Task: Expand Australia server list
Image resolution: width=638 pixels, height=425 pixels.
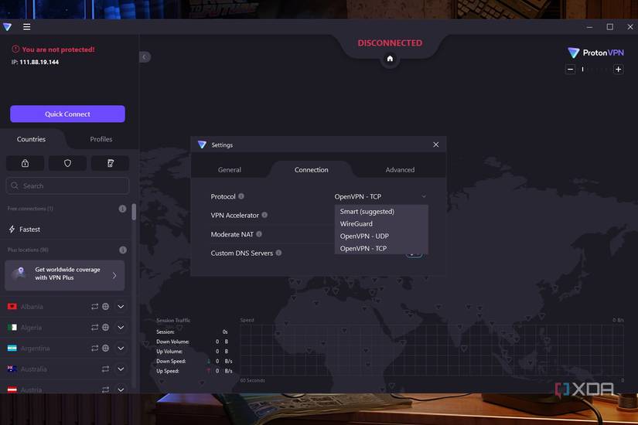Action: [x=121, y=369]
